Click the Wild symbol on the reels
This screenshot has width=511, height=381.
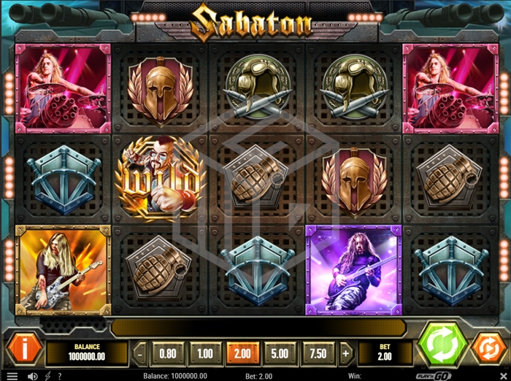(160, 178)
